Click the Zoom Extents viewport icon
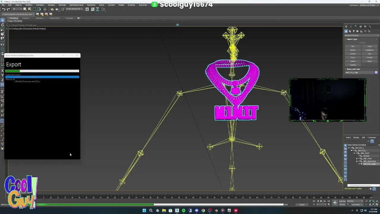Screen dimensions: 380x214 coord(373,201)
